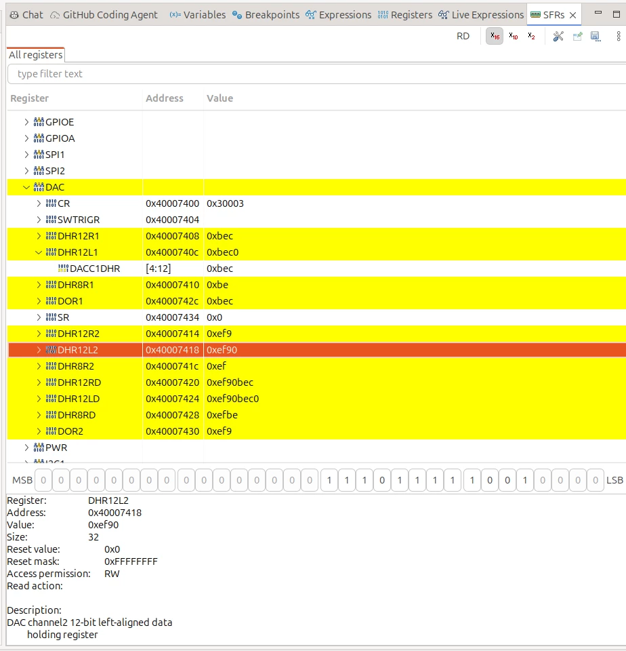
Task: Collapse the DHR12L1 register
Action: [x=39, y=252]
